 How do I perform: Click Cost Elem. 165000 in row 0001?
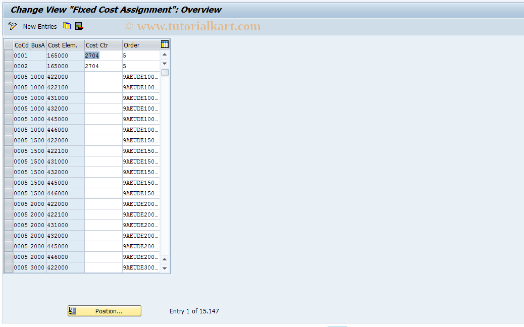(x=66, y=56)
